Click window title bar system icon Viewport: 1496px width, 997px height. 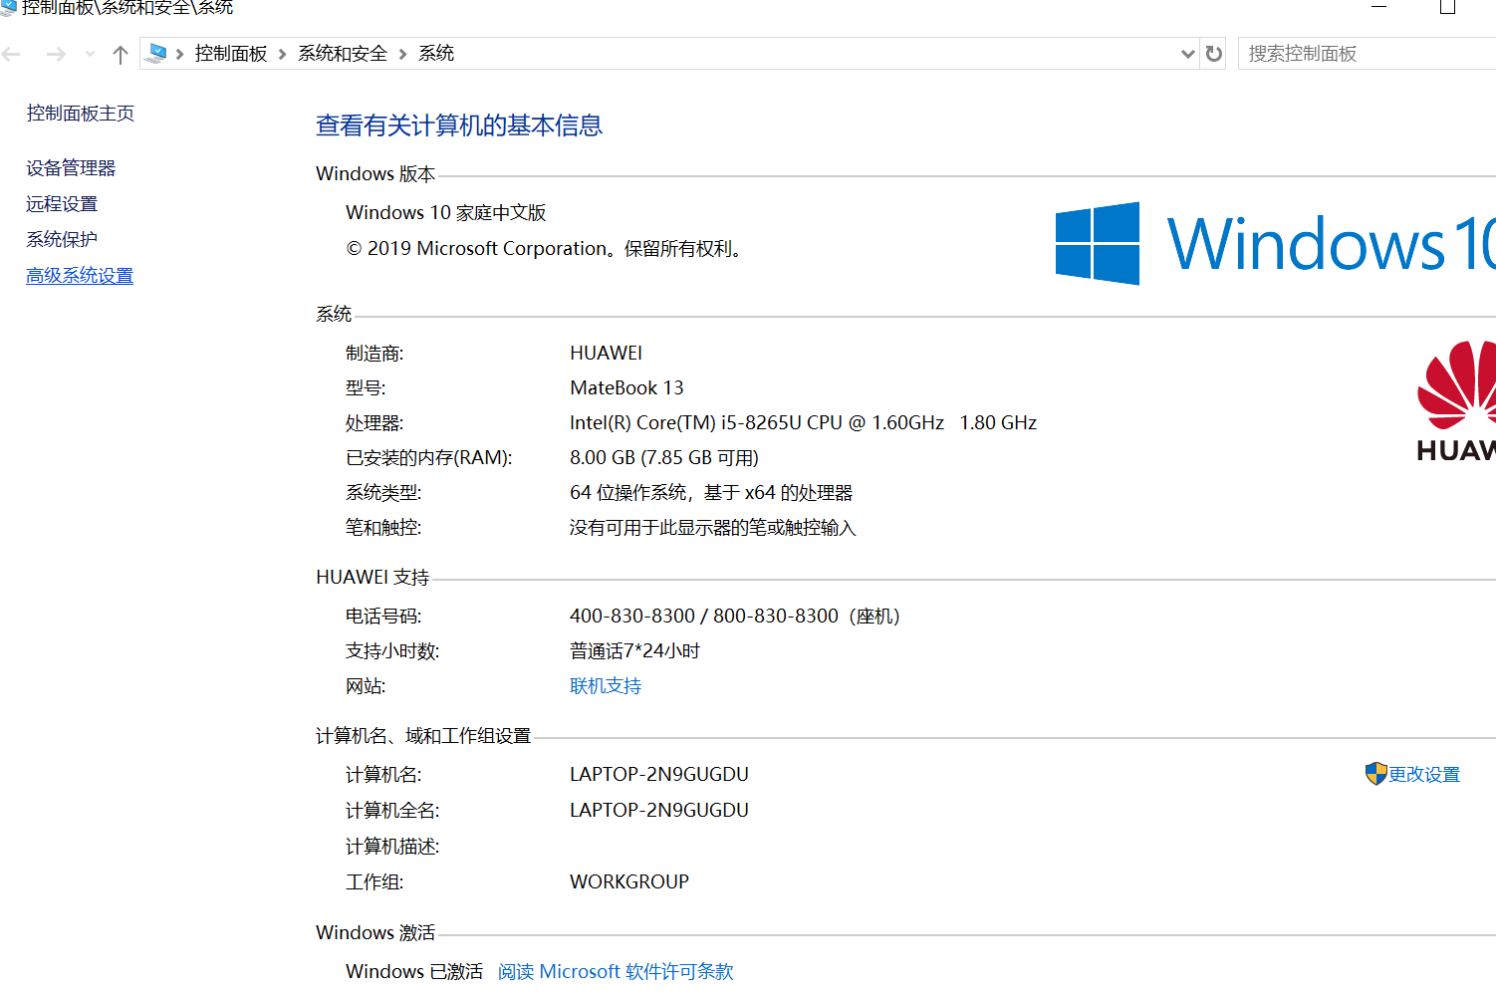8,8
